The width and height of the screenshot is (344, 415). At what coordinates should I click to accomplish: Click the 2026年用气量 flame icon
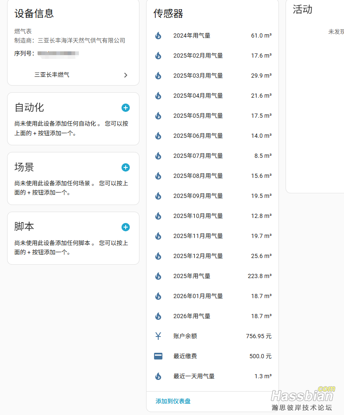coord(158,316)
